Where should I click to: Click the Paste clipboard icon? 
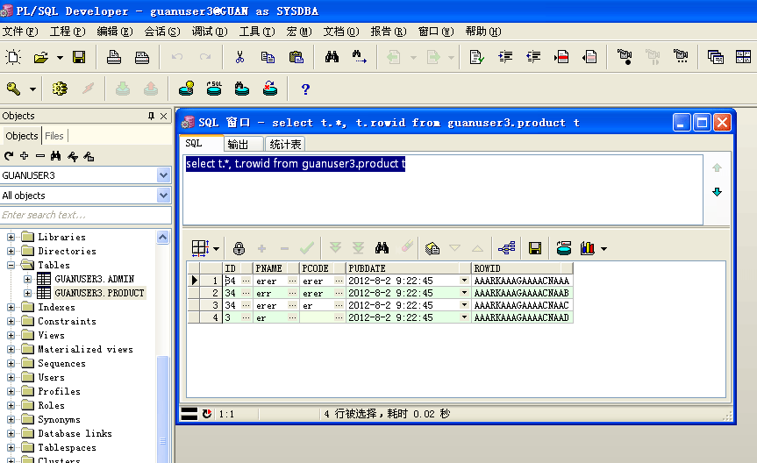click(296, 57)
